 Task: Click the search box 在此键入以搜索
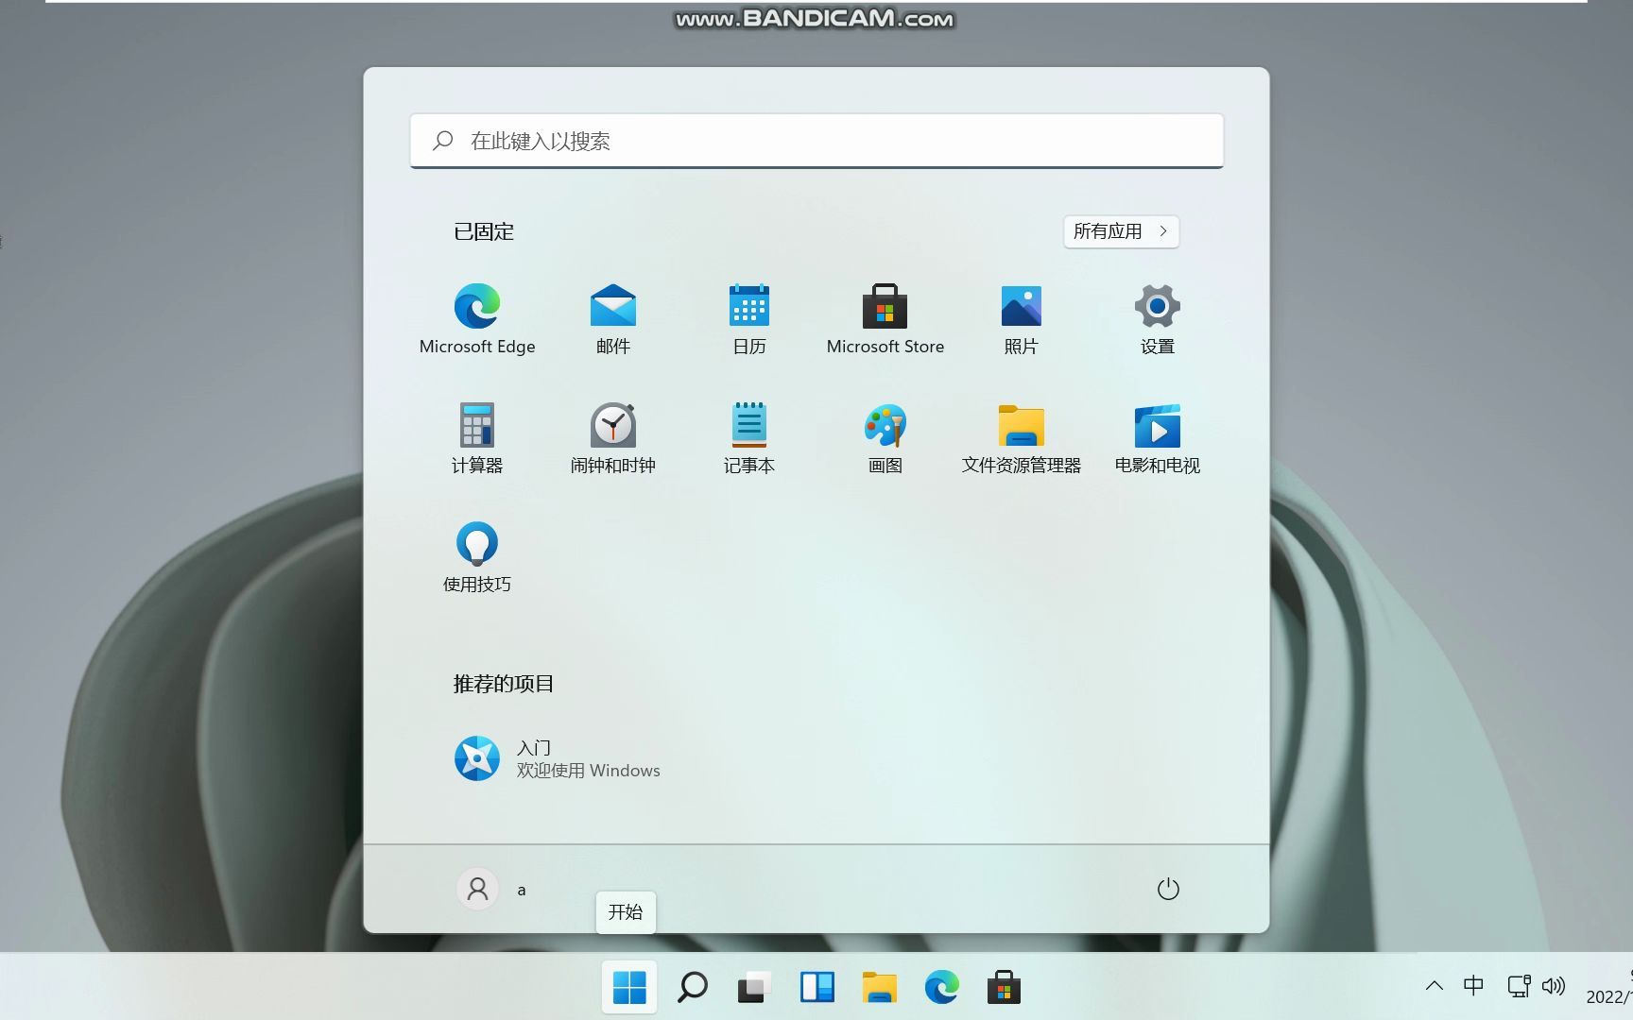click(816, 140)
